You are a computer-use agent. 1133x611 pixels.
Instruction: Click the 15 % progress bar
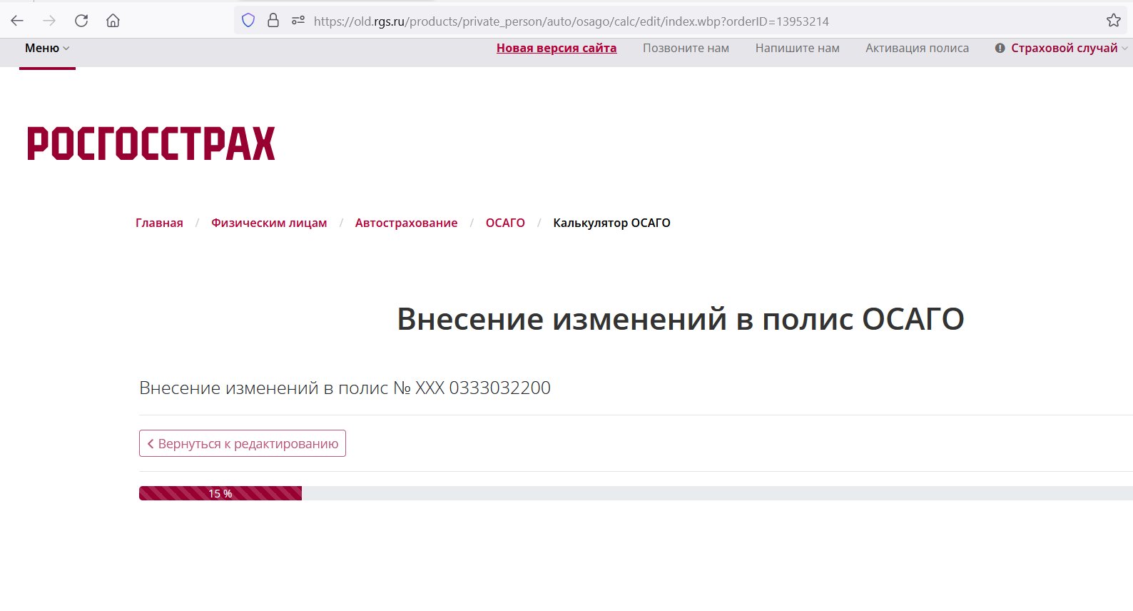point(220,493)
